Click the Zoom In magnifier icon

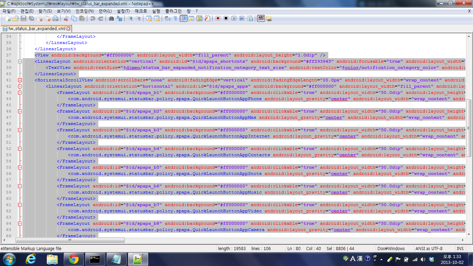click(130, 18)
